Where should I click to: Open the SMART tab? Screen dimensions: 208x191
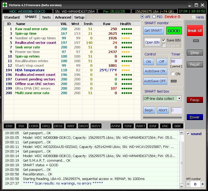pyautogui.click(x=31, y=17)
